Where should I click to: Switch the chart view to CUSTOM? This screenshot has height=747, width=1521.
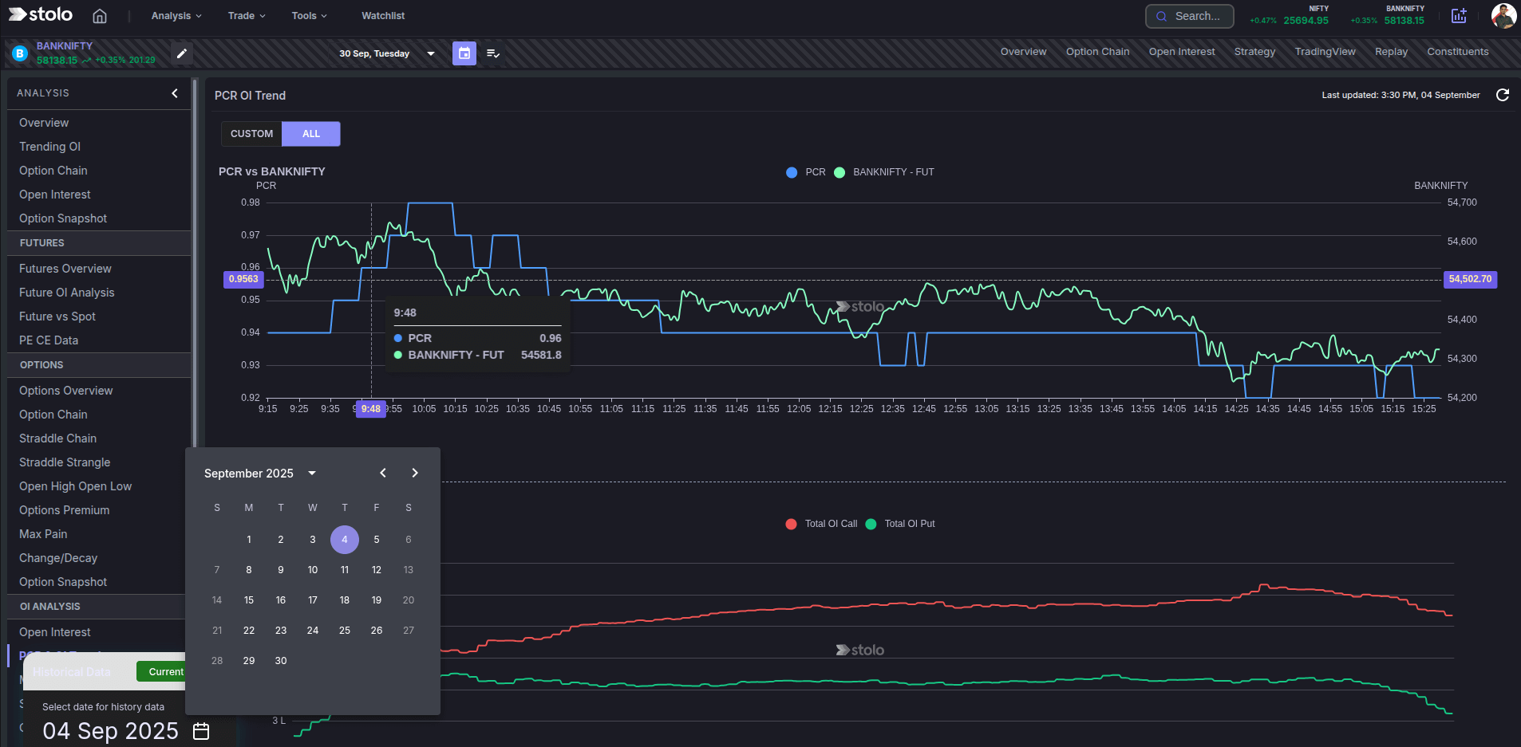(x=251, y=133)
